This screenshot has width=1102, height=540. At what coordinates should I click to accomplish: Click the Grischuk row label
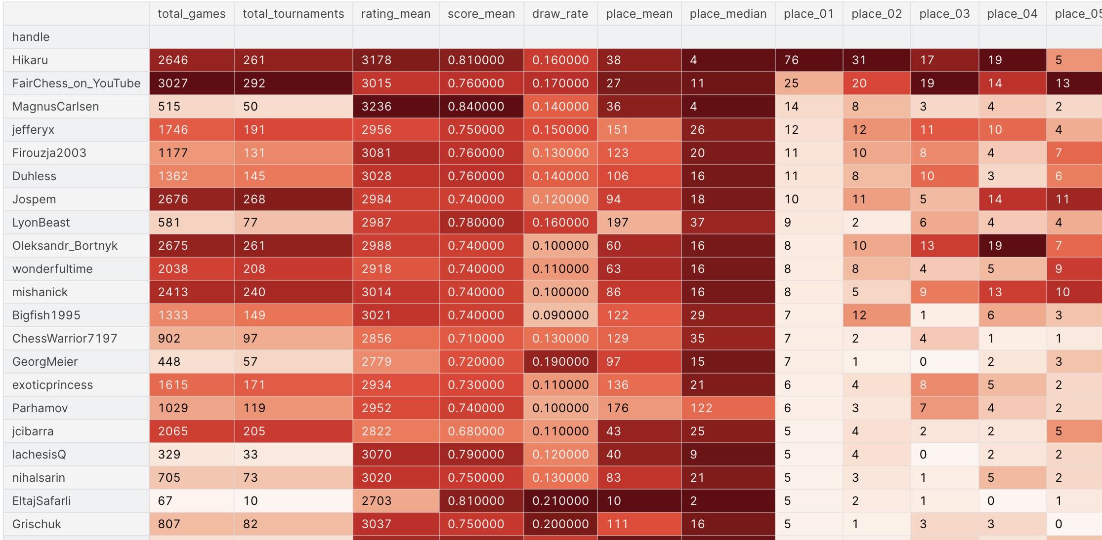(x=37, y=524)
